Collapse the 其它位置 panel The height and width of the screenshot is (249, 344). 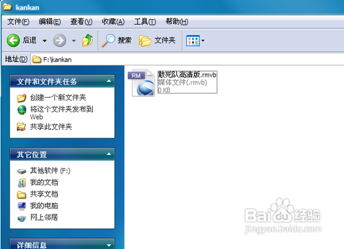109,154
